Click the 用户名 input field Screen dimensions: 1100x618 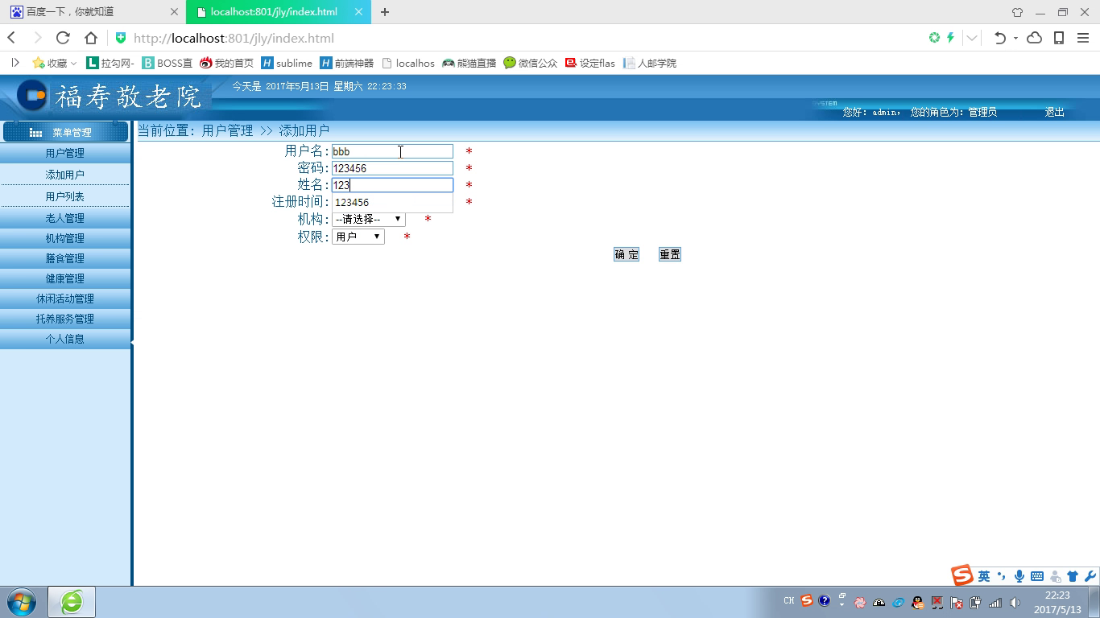coord(392,151)
